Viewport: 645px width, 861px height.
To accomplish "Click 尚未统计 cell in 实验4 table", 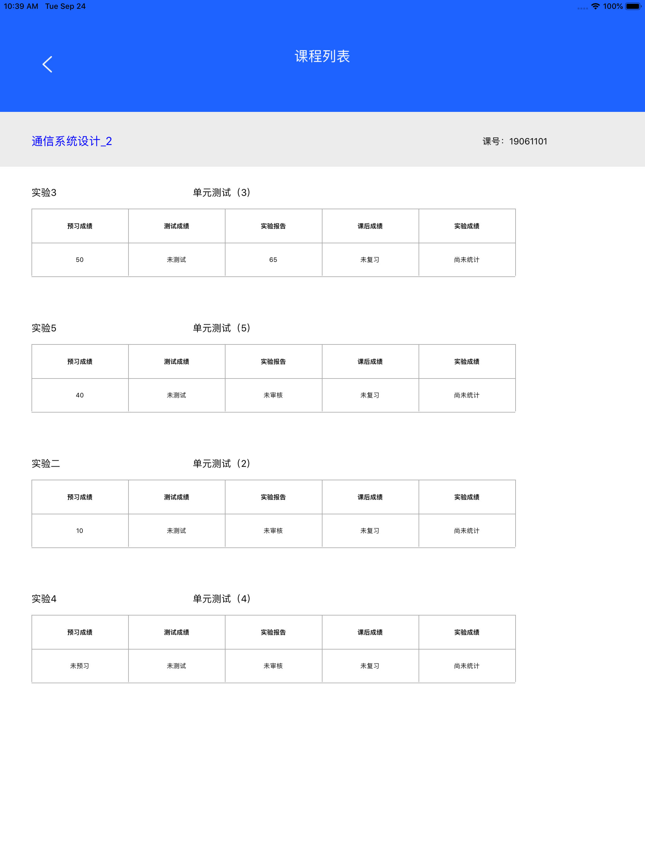I will tap(467, 666).
